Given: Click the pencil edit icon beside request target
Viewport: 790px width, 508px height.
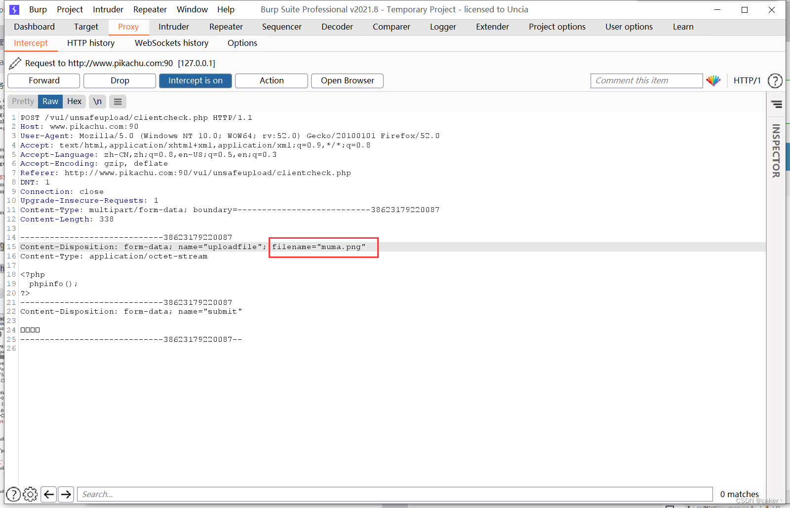Looking at the screenshot, I should pos(15,63).
